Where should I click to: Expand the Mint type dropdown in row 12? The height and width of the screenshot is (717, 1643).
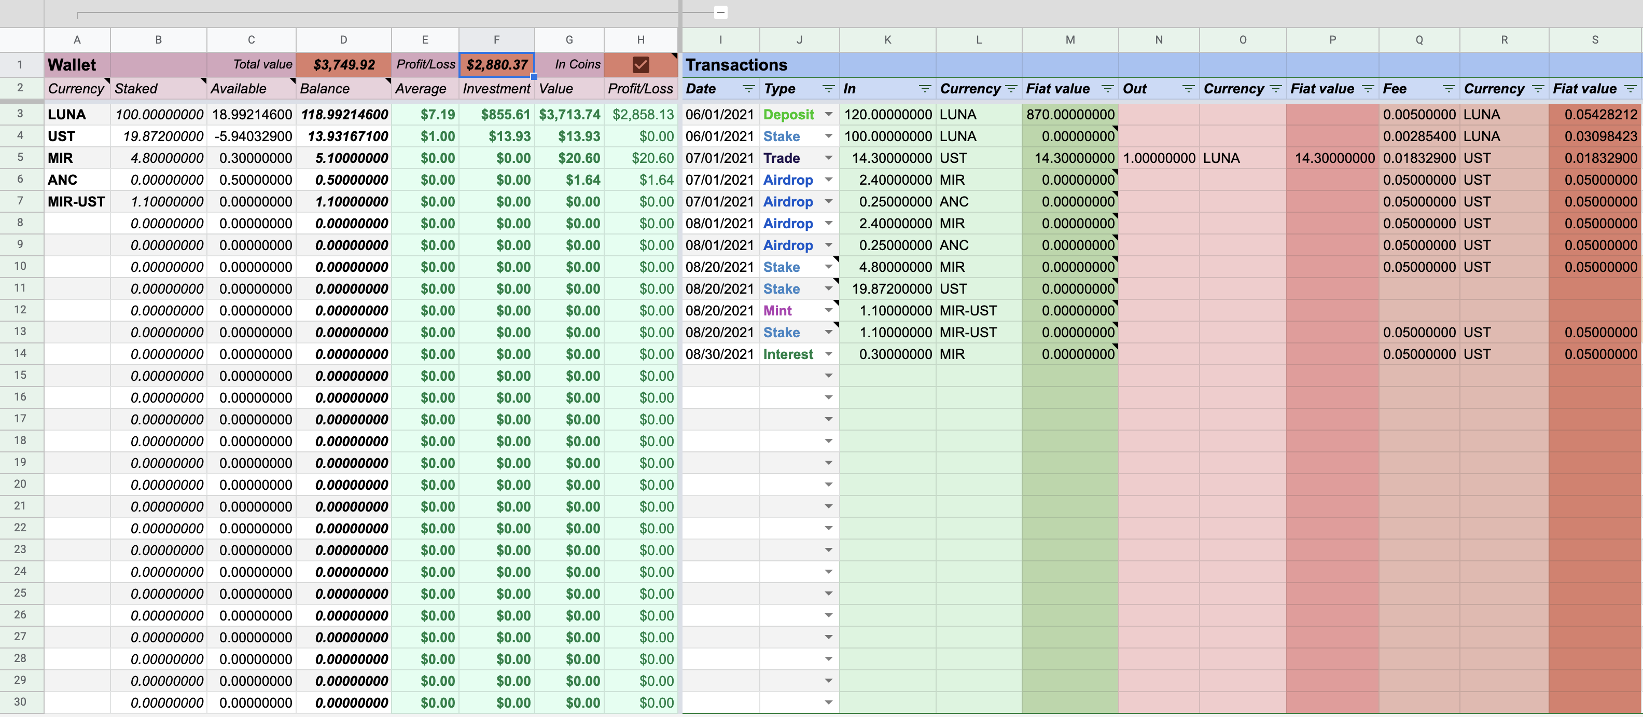tap(828, 310)
